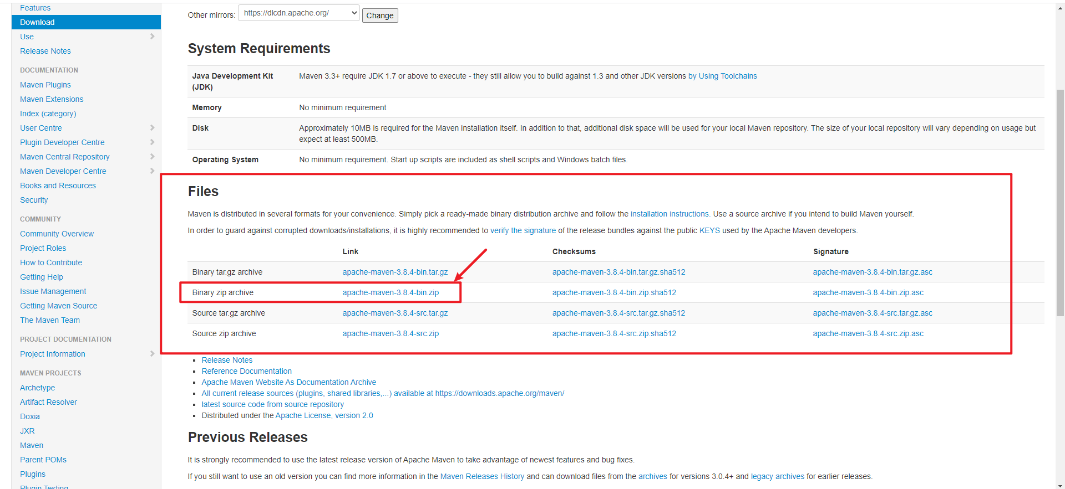The height and width of the screenshot is (489, 1065).
Task: Open bin.zip.sha512 checksum link
Action: click(614, 292)
